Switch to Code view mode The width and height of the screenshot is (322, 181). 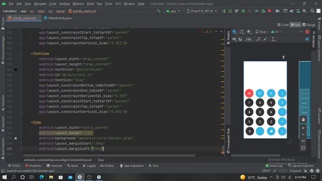point(283,25)
